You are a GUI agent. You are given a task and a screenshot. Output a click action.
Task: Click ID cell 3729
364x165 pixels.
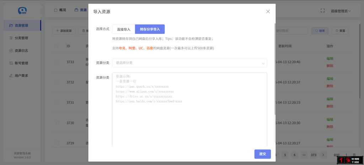click(70, 143)
